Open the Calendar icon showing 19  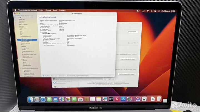click(80, 99)
